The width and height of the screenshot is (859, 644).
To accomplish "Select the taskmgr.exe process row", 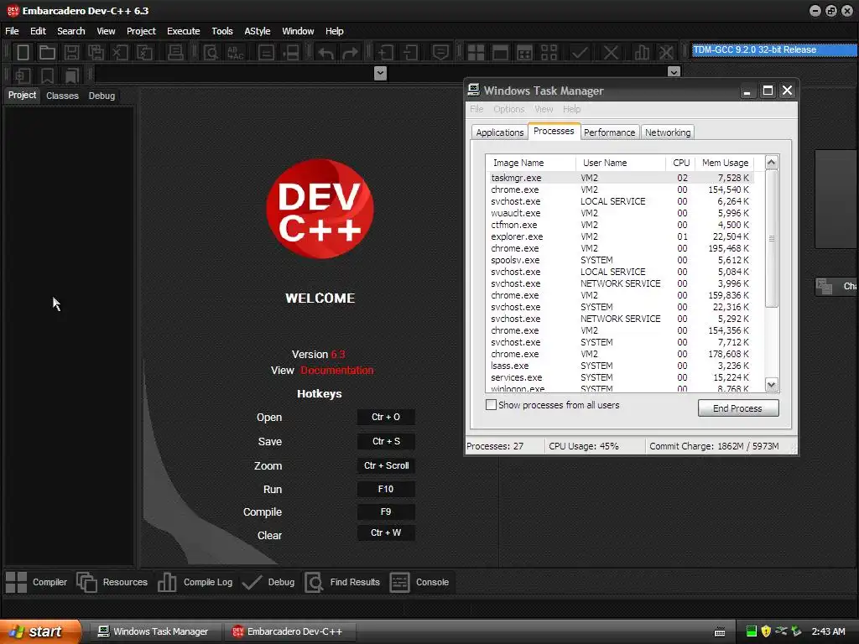I will (620, 178).
